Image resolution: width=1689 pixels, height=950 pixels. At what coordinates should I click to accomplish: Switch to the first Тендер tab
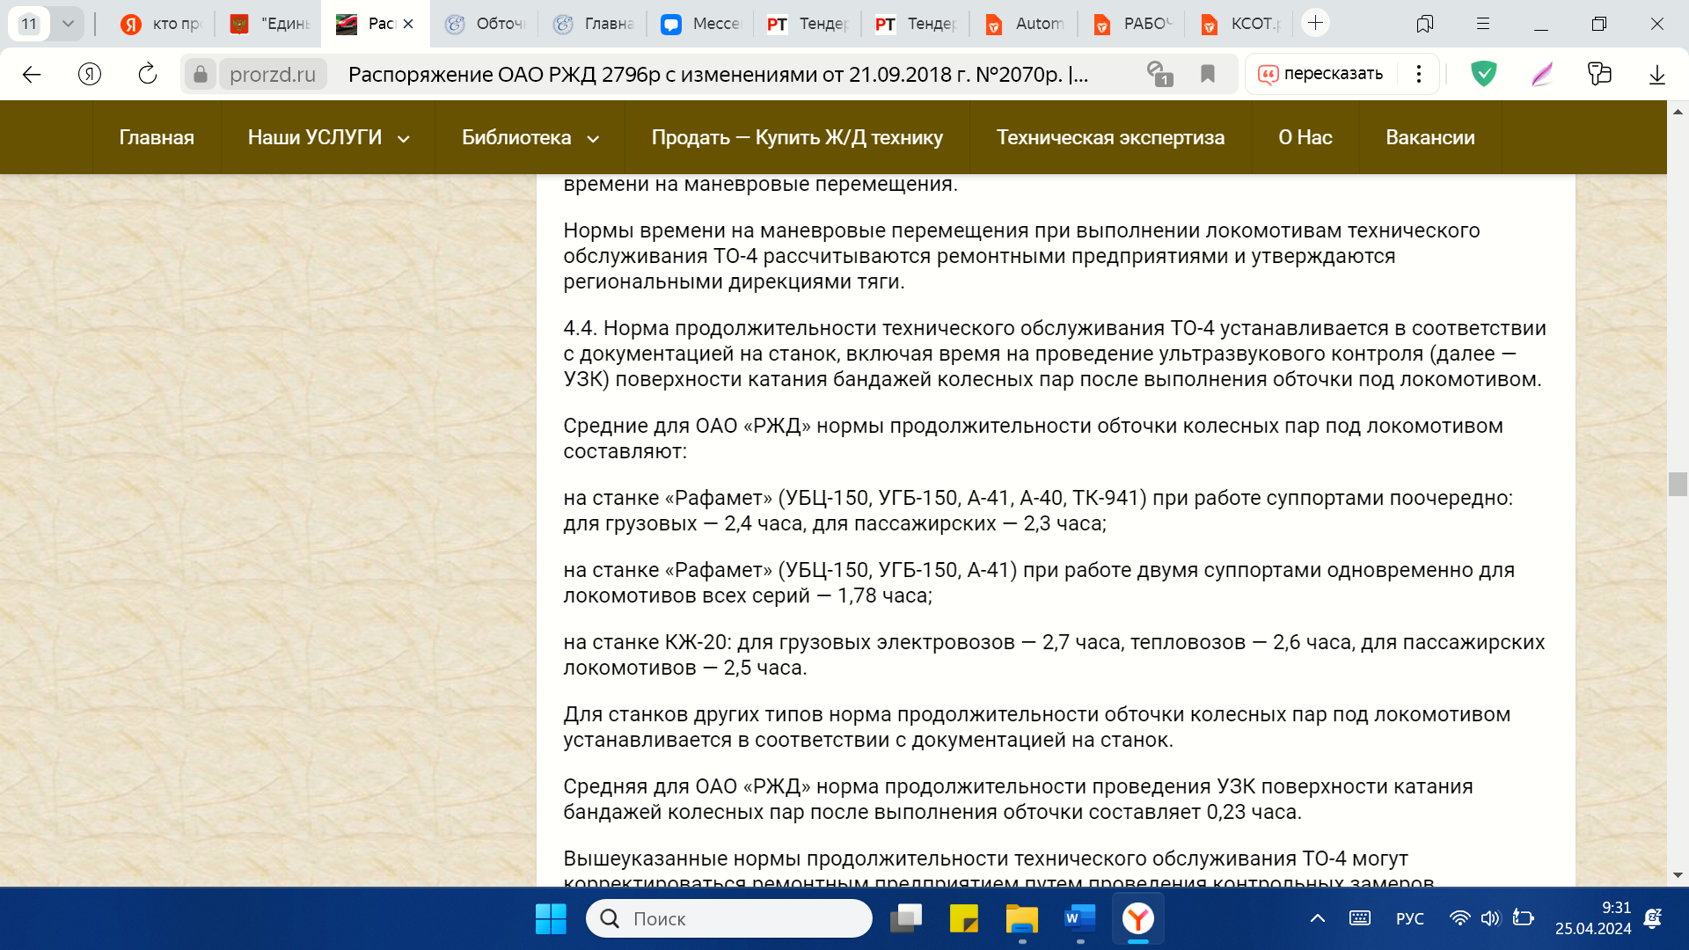point(808,24)
